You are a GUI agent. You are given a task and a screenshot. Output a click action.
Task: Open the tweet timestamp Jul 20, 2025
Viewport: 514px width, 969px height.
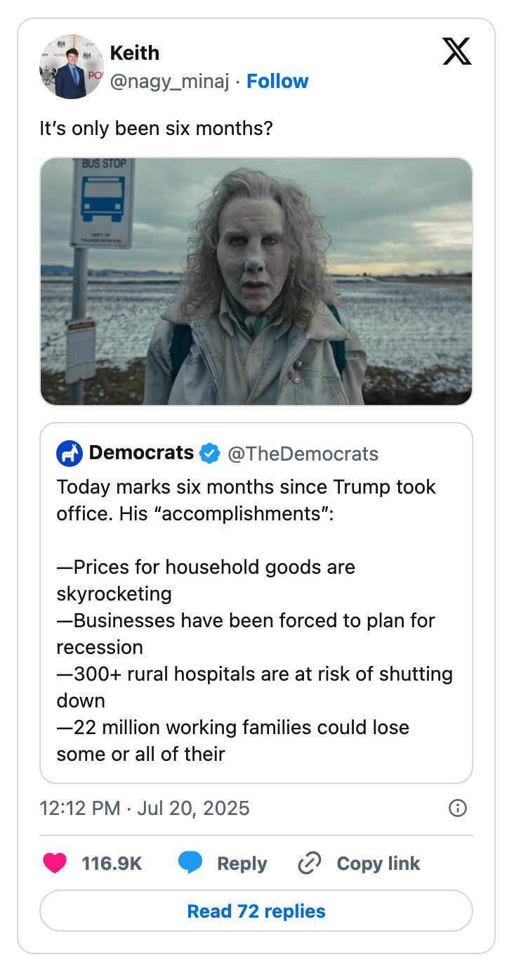click(145, 808)
